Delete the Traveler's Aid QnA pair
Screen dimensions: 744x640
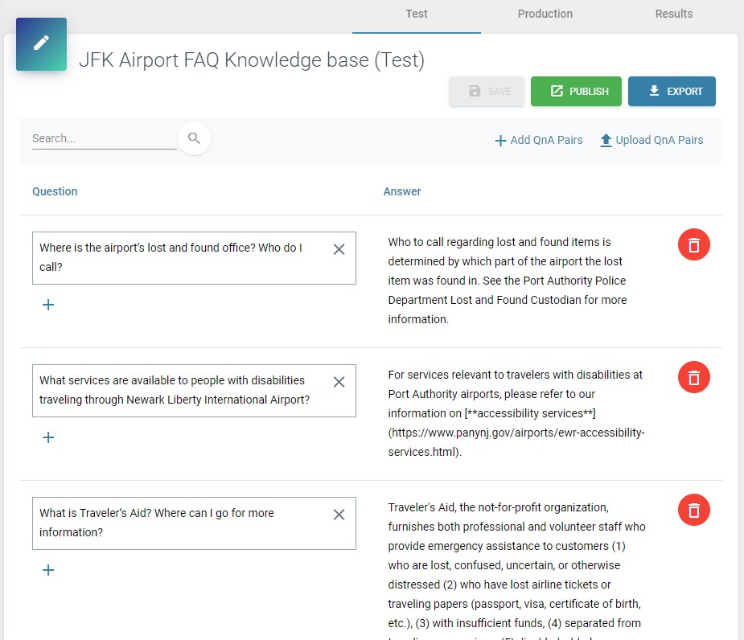(694, 510)
